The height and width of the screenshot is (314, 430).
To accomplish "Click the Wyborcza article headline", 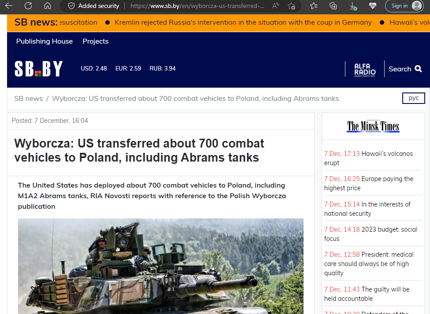I will [x=139, y=150].
